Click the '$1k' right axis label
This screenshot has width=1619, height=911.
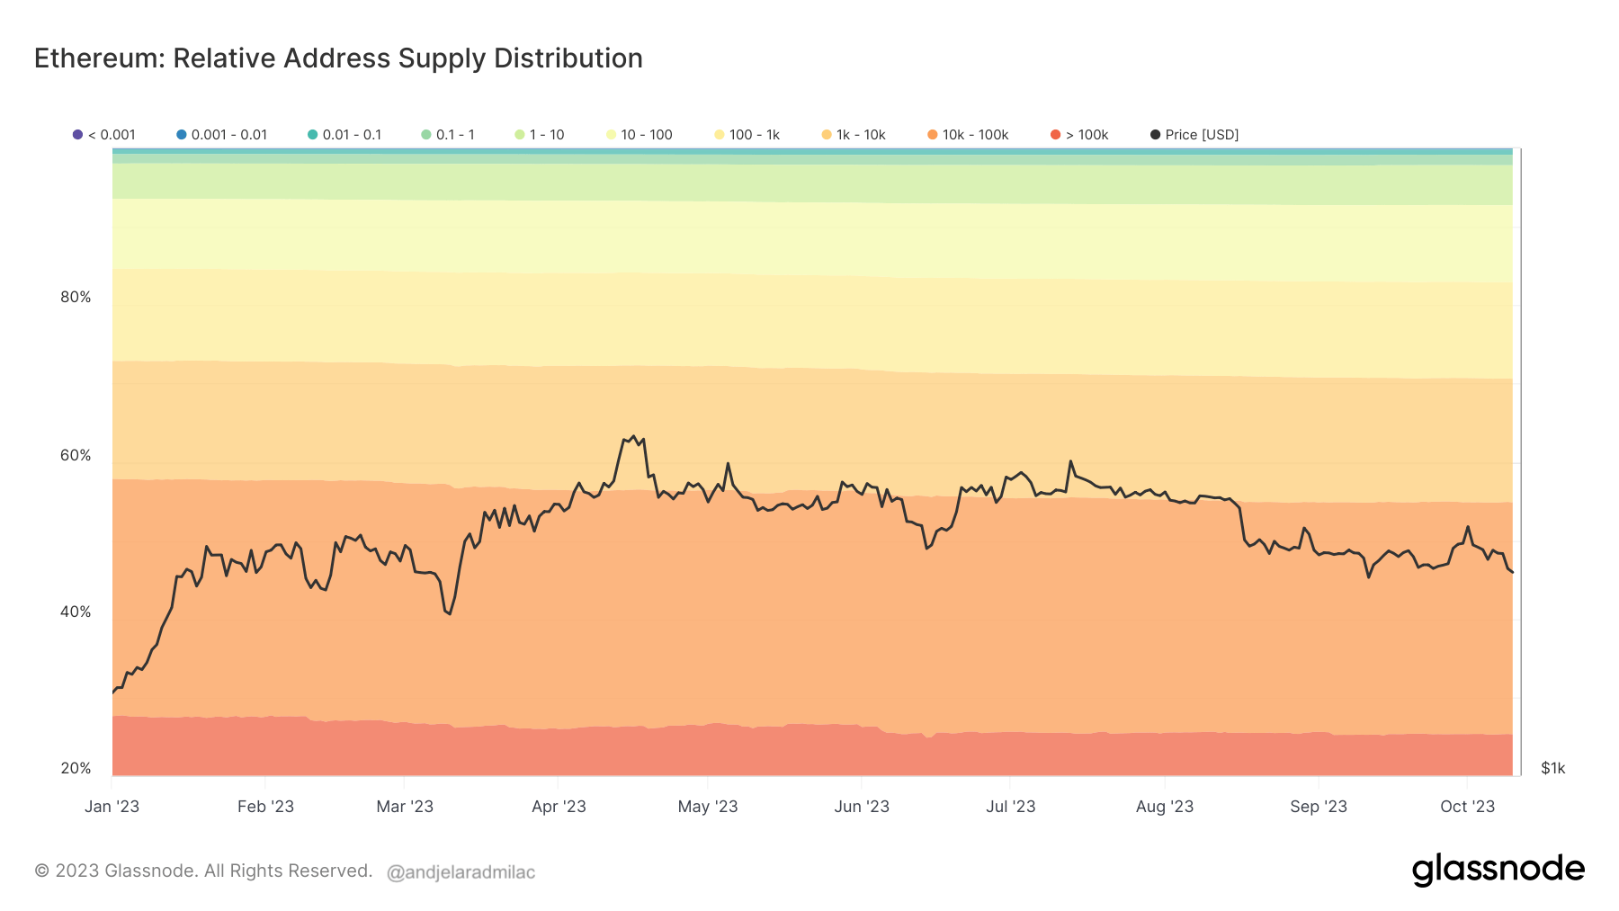pos(1553,768)
